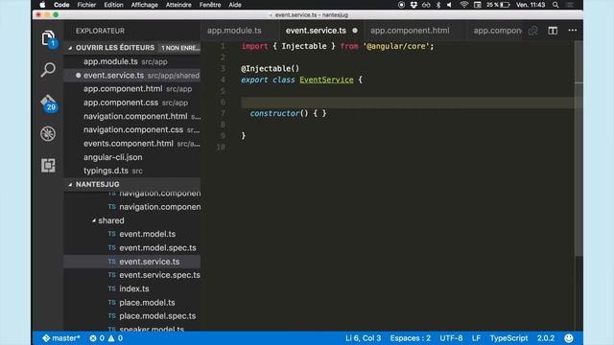Viewport: 614px width, 345px height.
Task: Switch to the truncated app.compon tab
Action: pos(497,31)
